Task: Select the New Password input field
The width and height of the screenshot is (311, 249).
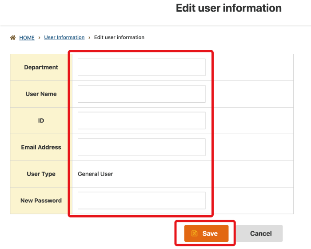Action: (x=142, y=201)
